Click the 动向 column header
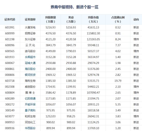 coord(136,19)
